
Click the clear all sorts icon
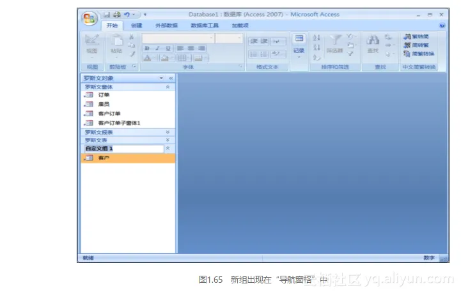pos(316,57)
